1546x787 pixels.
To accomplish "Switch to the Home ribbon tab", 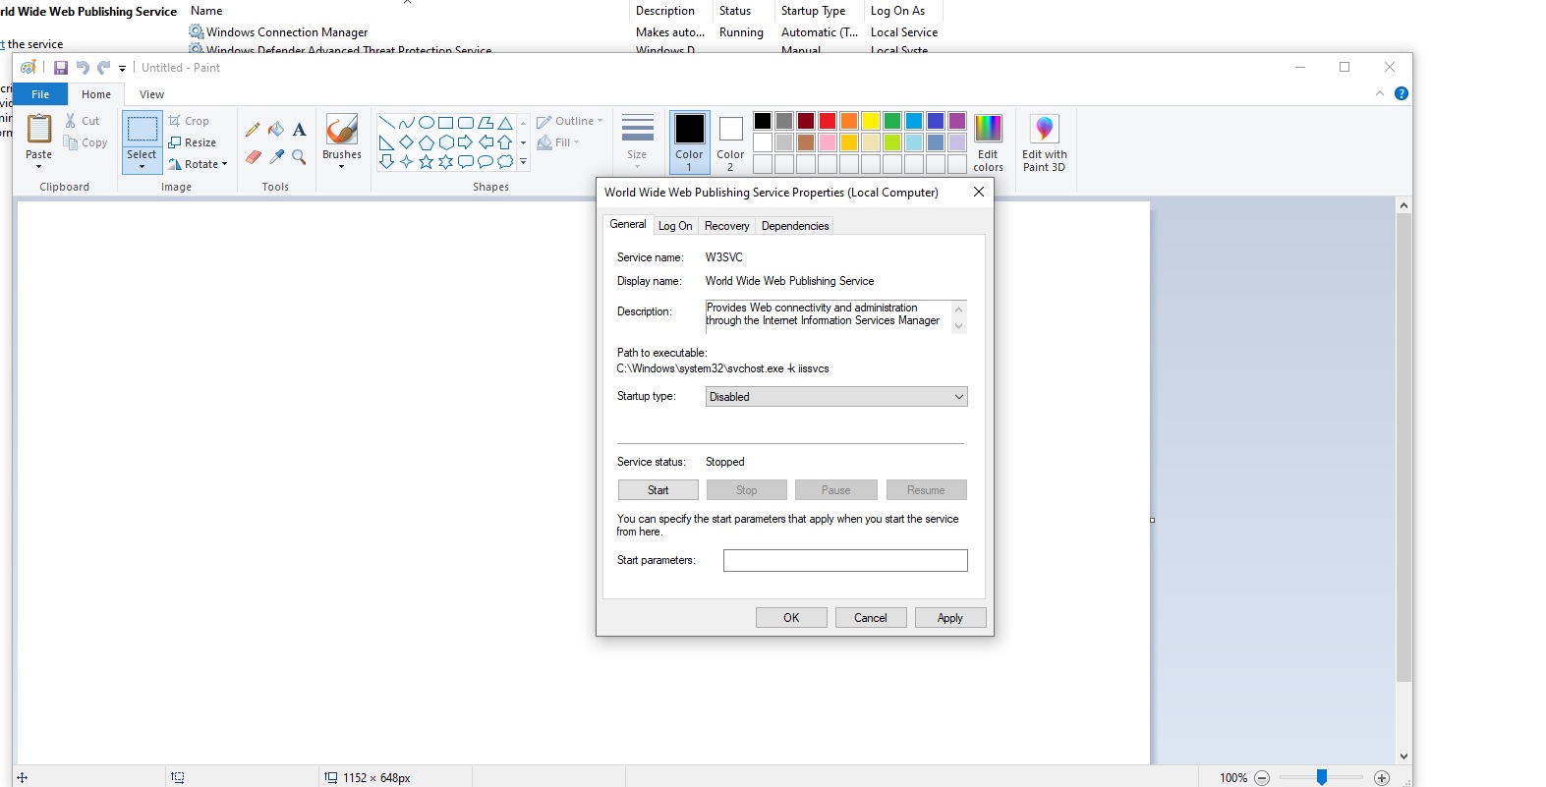I will click(96, 94).
